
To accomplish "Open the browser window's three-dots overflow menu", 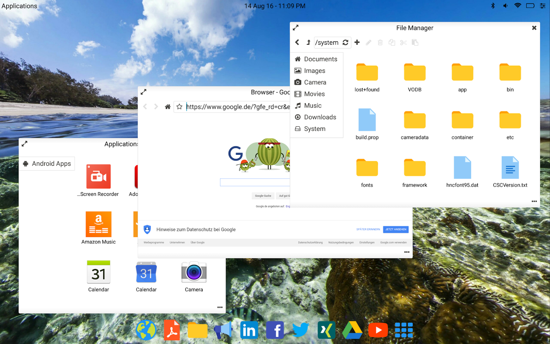I will pos(407,252).
